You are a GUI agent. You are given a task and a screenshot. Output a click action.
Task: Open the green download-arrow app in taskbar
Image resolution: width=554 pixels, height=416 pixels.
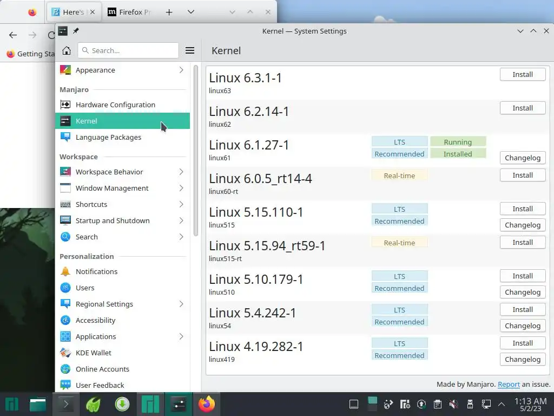click(122, 404)
